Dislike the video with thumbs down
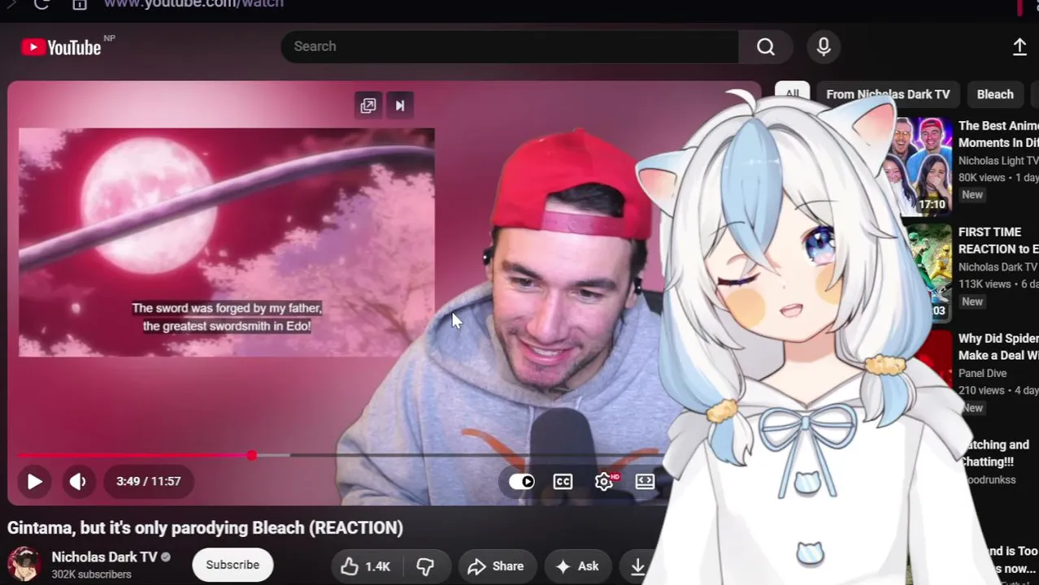The image size is (1039, 585). 425,566
